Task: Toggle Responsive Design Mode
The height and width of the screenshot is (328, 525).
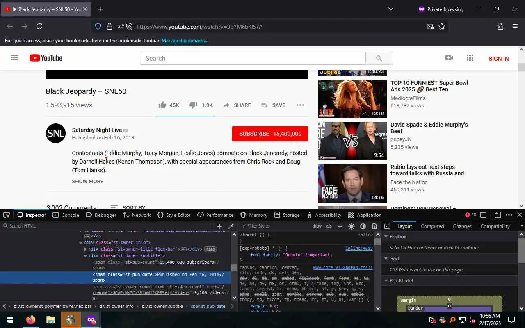Action: tap(498, 215)
